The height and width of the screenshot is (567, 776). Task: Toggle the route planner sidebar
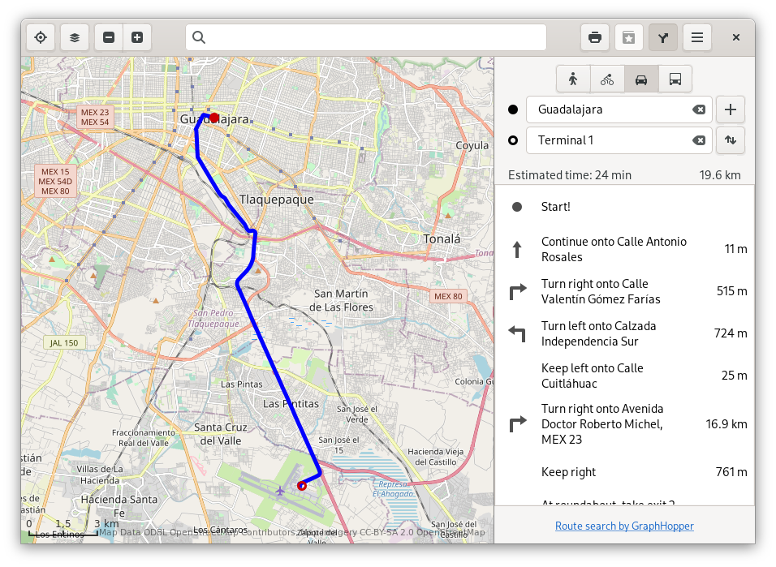point(663,37)
